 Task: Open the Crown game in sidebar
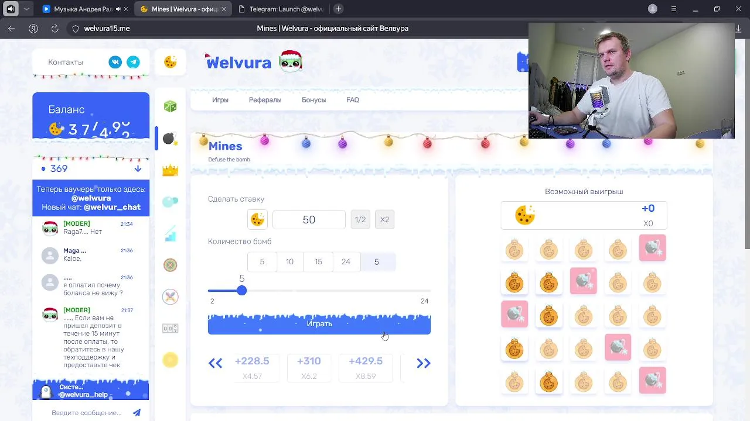coord(170,170)
